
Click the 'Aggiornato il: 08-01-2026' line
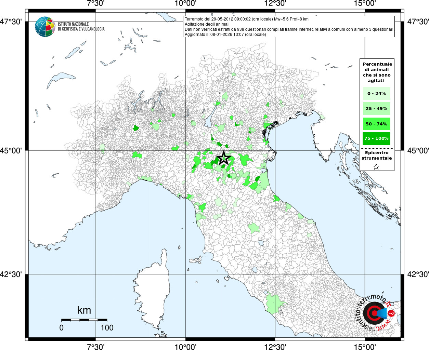pyautogui.click(x=225, y=35)
